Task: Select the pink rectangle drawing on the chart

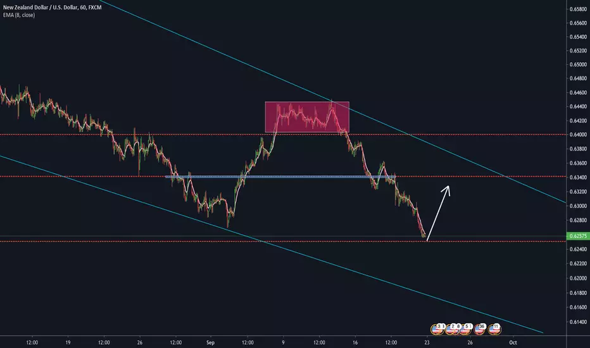Action: coord(307,117)
